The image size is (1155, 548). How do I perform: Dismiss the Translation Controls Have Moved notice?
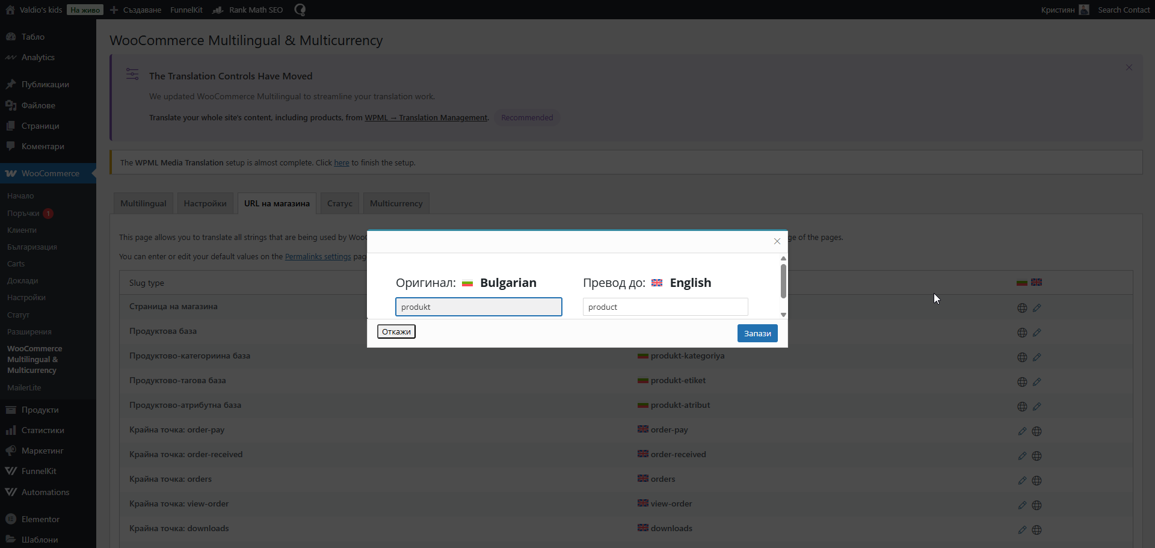[1129, 67]
